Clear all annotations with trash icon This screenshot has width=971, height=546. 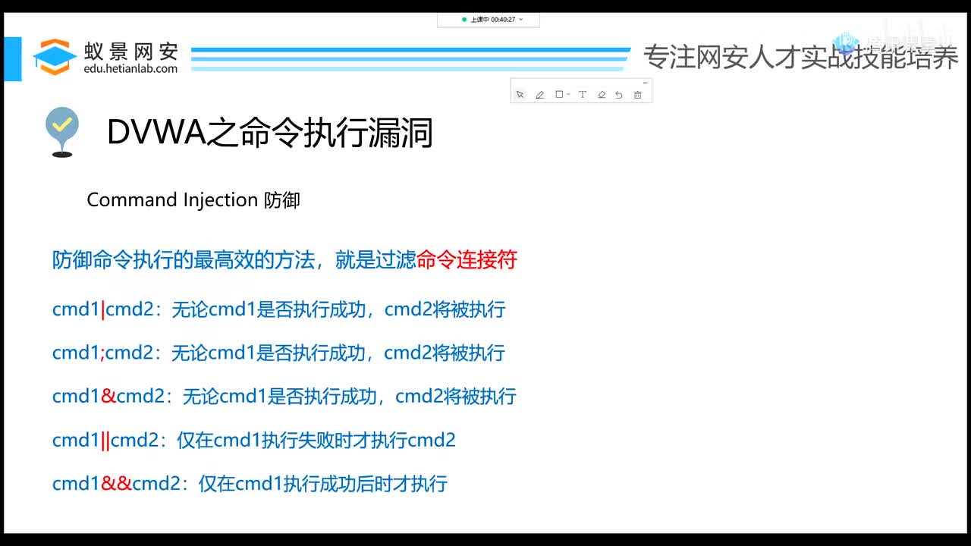637,95
